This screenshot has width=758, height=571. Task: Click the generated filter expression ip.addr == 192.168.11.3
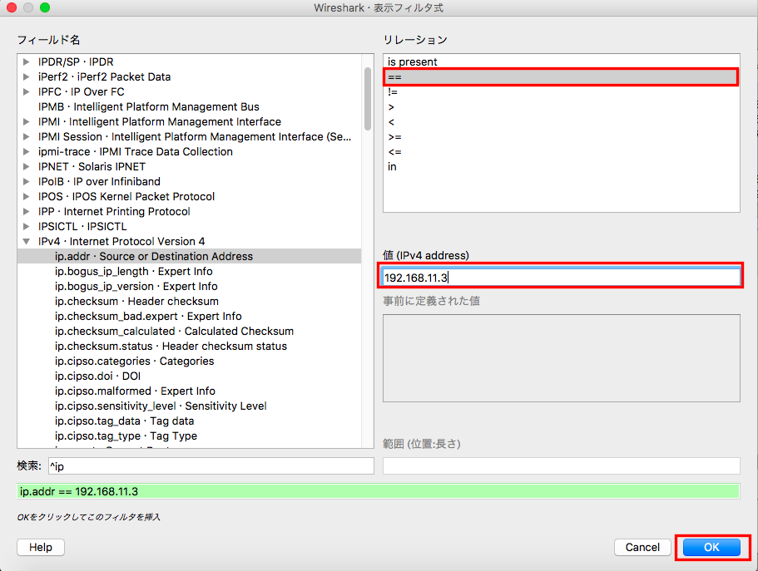click(378, 492)
